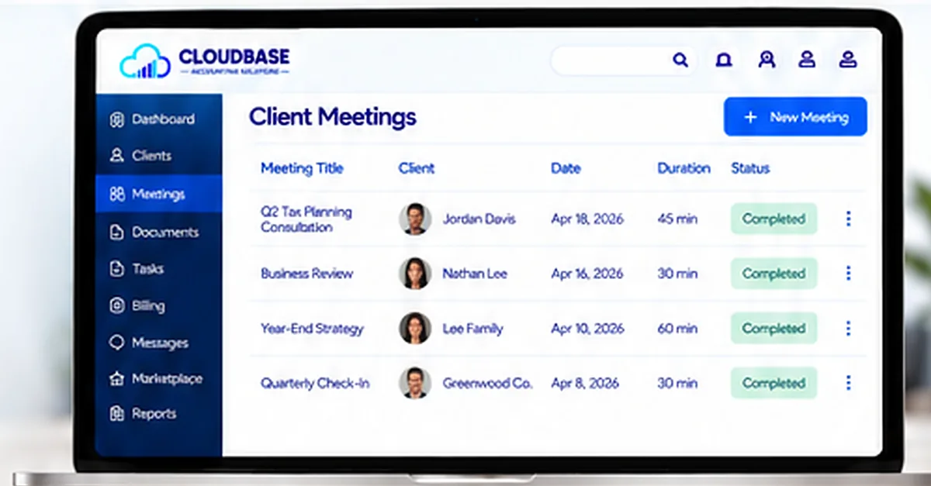Click the 60 min duration cell
931x486 pixels.
coord(677,328)
